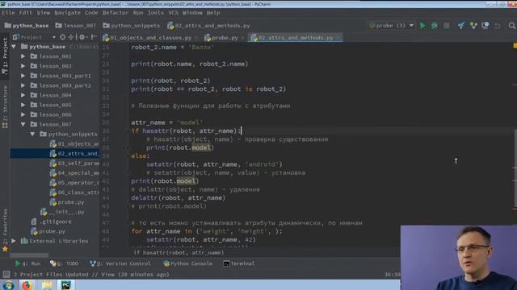This screenshot has height=290, width=517.
Task: Expand the lesson_002 folder
Action: tap(23, 66)
